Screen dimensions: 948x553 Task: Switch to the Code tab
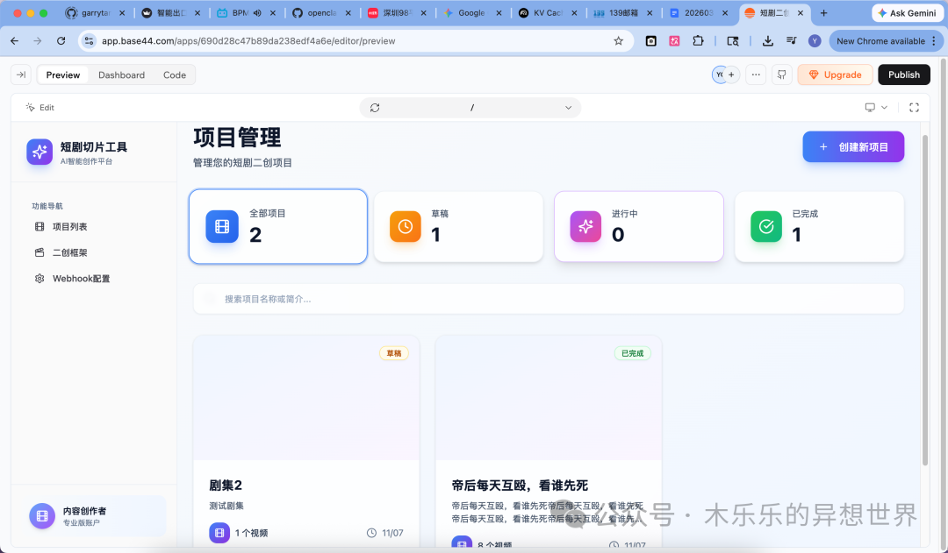point(175,74)
